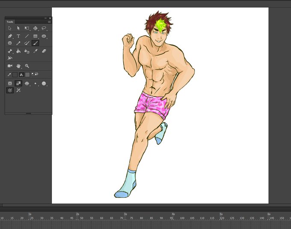
Task: Click the stroke color pencil icon
Action: pyautogui.click(x=9, y=74)
